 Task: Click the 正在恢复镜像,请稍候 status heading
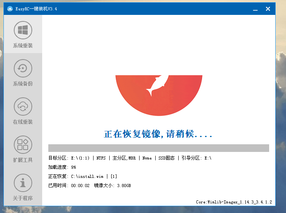pos(158,134)
